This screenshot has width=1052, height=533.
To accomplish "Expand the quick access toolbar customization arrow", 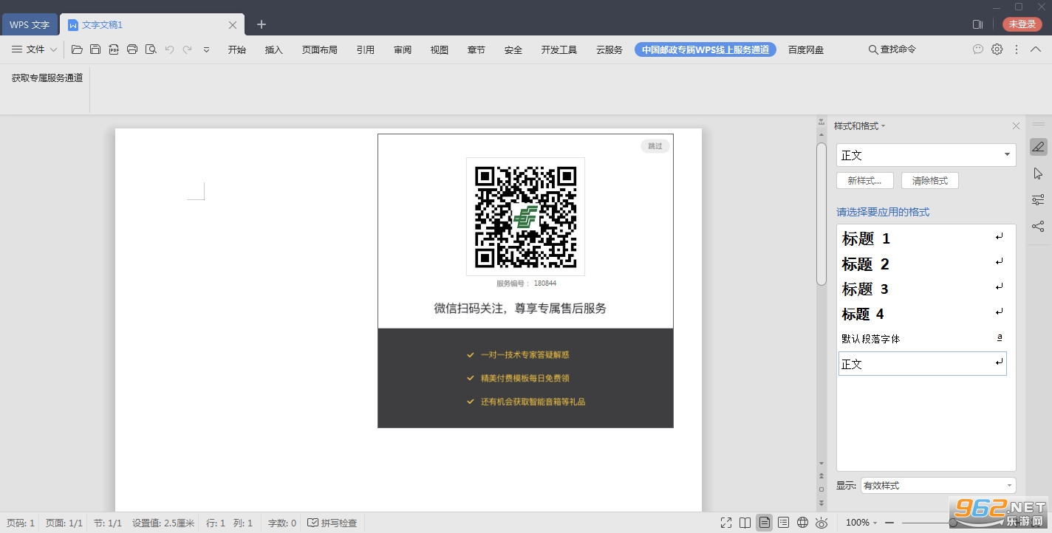I will coord(206,49).
